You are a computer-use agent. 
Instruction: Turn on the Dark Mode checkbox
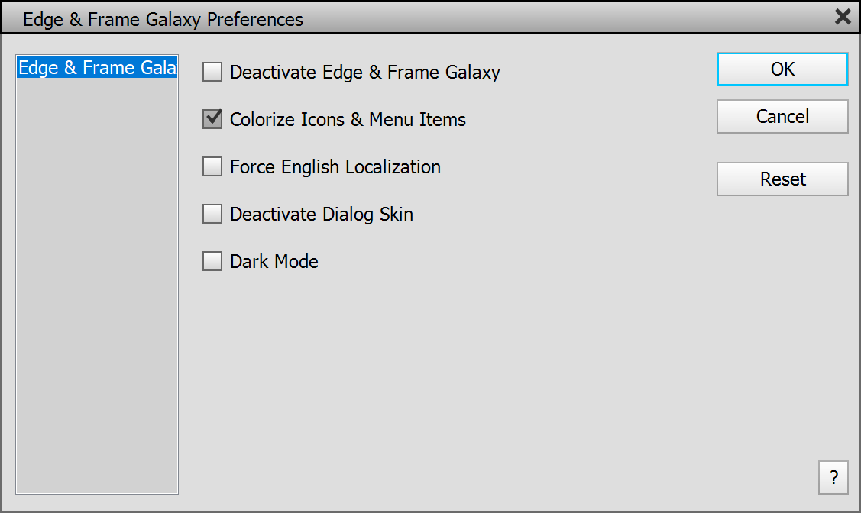(x=212, y=262)
